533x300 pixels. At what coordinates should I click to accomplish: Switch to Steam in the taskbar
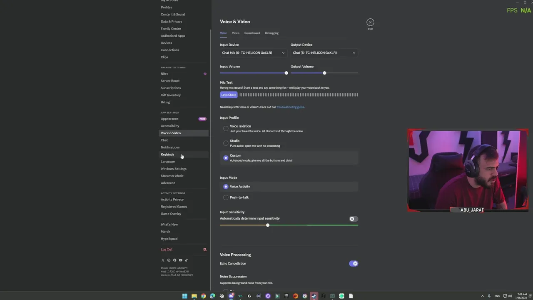pos(314,296)
